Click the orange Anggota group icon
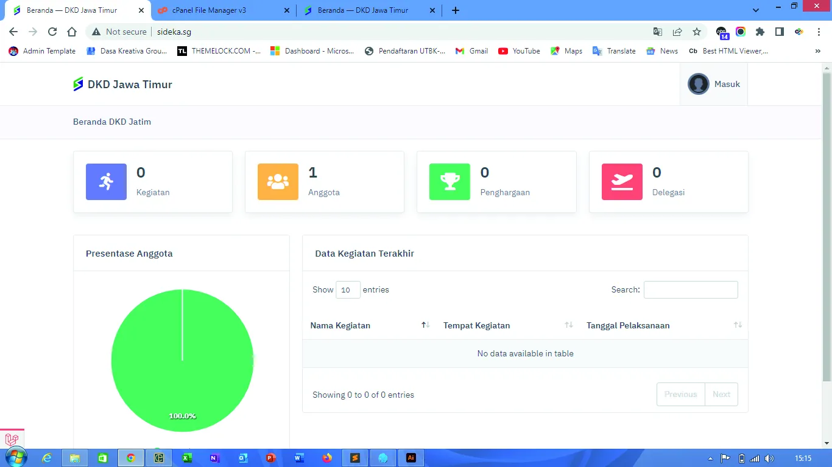Screen dimensions: 832x467 [x=278, y=182]
